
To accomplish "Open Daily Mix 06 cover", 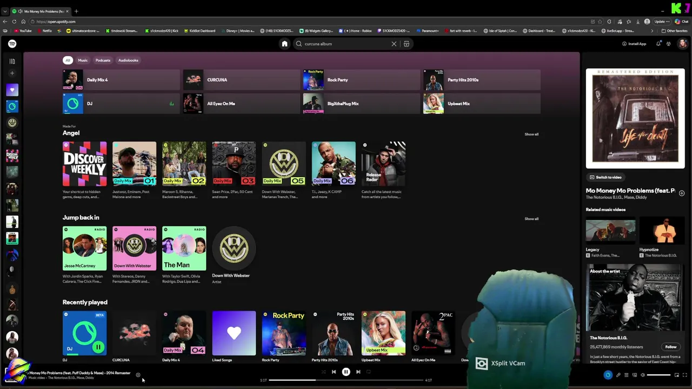I will [334, 164].
